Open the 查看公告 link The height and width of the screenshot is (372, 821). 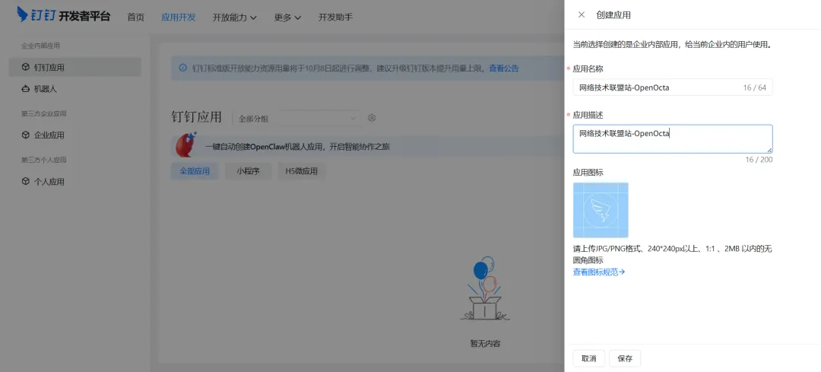(504, 68)
